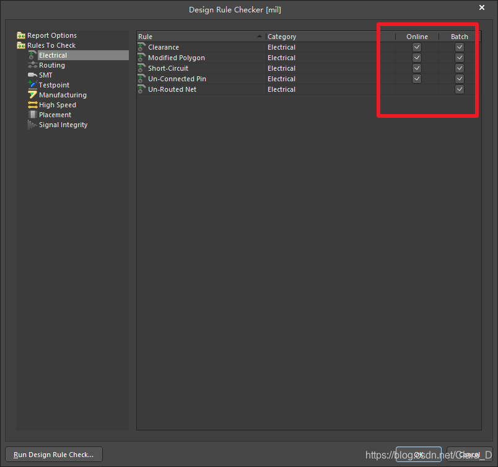The image size is (498, 467).
Task: Expand the Report Options tree node
Action: click(21, 35)
